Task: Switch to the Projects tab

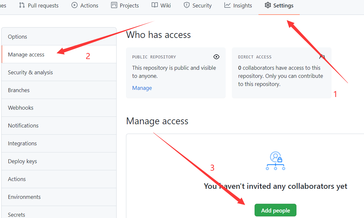Action: tap(125, 5)
